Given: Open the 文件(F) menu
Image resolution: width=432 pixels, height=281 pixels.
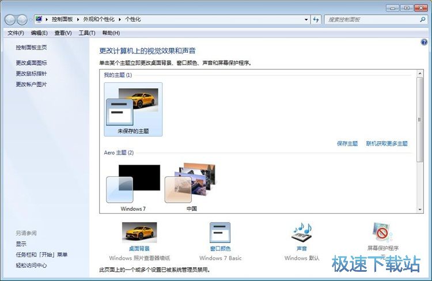Looking at the screenshot, I should (x=16, y=33).
